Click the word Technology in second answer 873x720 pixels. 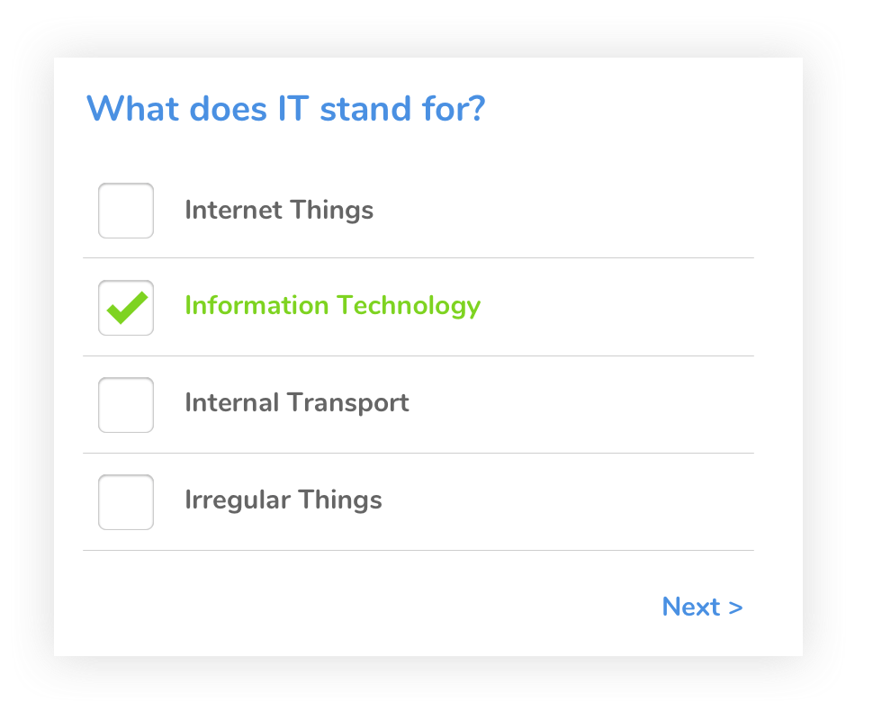click(408, 306)
